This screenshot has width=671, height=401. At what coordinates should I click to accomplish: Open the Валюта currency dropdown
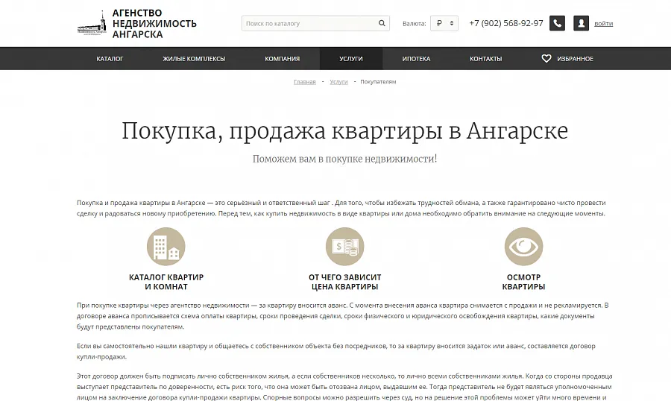444,23
